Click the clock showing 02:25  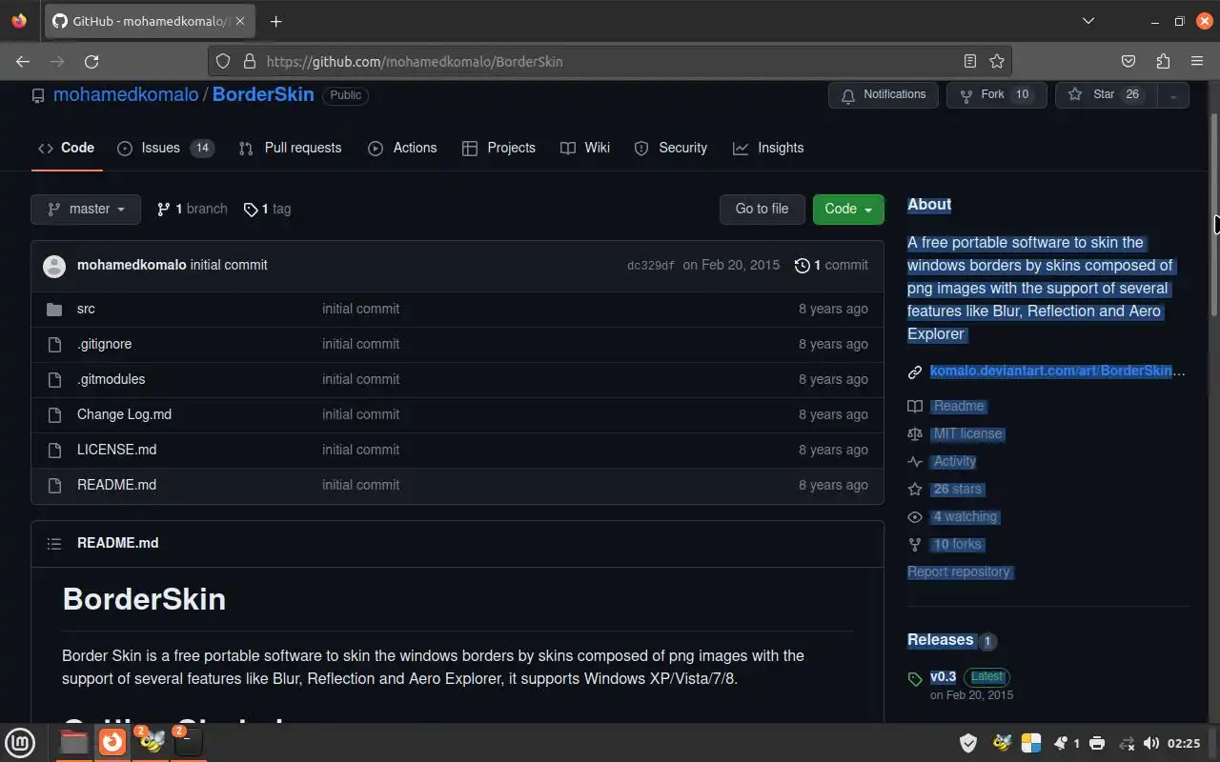1184,743
